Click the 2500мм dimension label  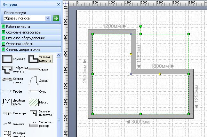[84, 74]
